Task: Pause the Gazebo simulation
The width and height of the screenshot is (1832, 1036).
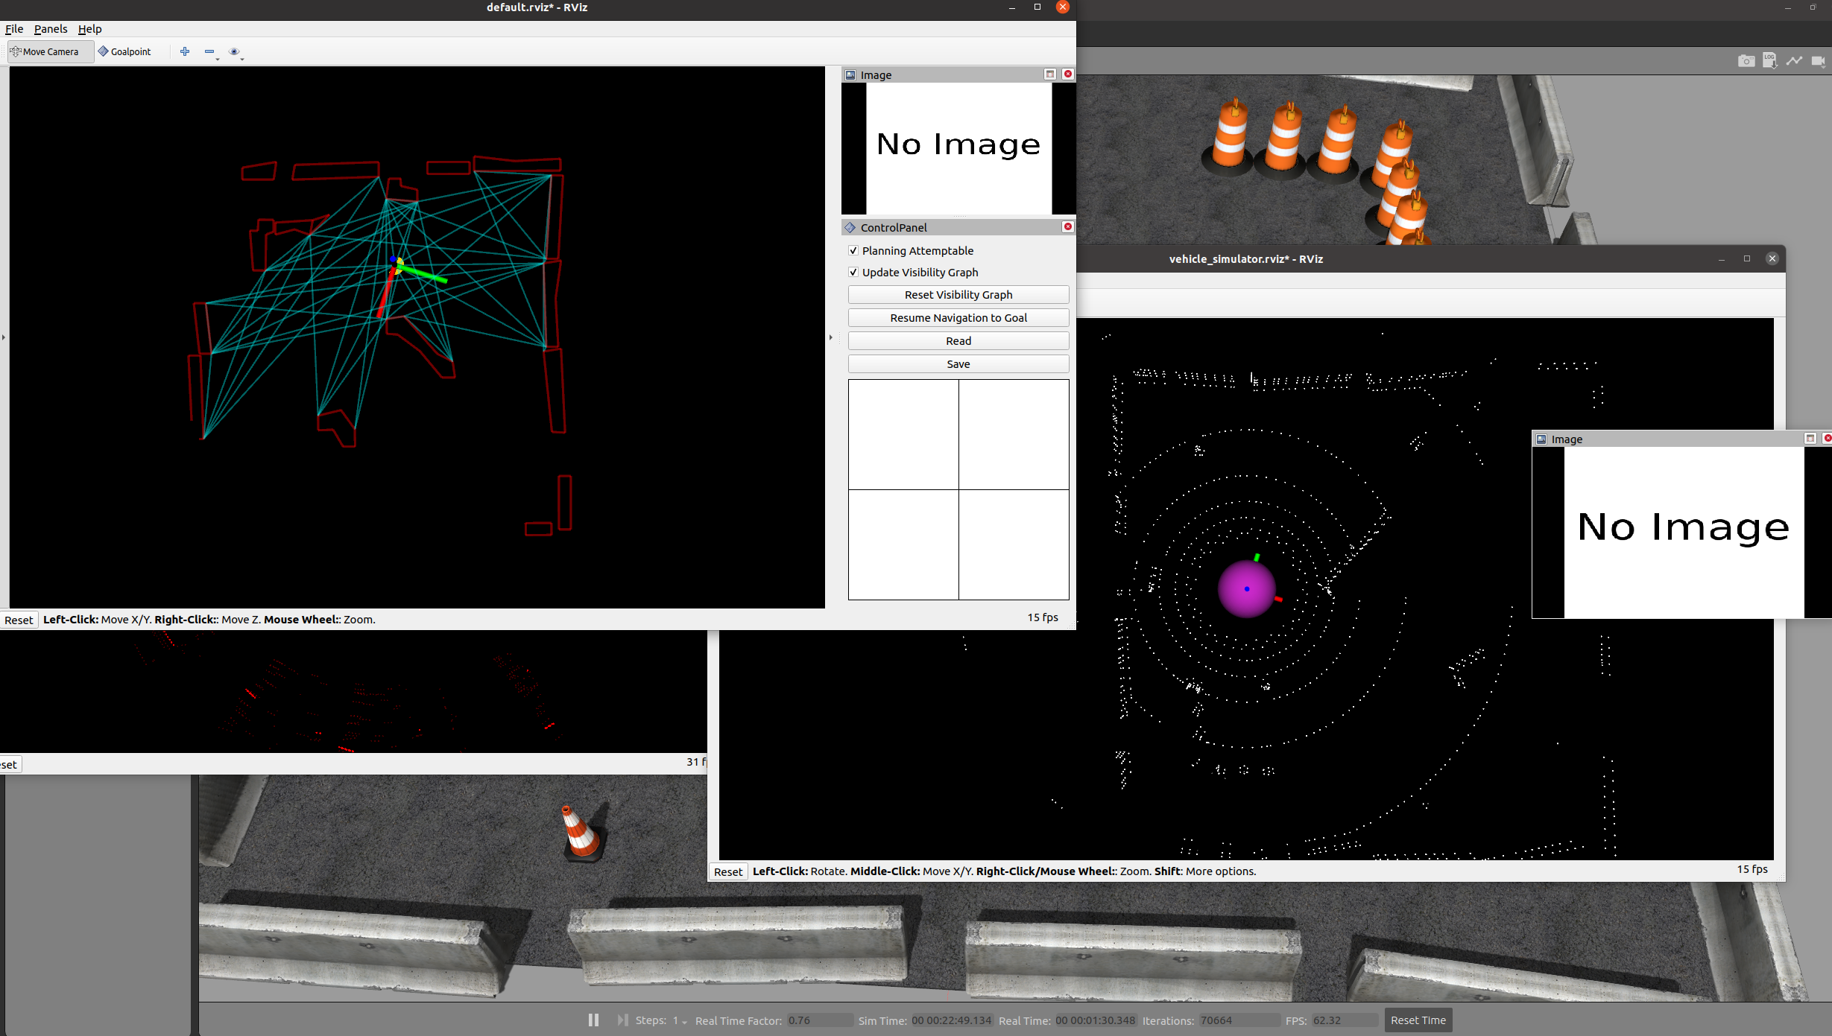Action: 593,1020
